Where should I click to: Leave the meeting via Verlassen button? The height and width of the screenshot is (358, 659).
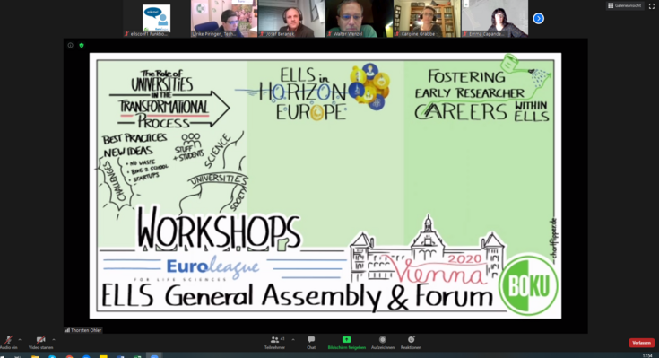coord(641,343)
